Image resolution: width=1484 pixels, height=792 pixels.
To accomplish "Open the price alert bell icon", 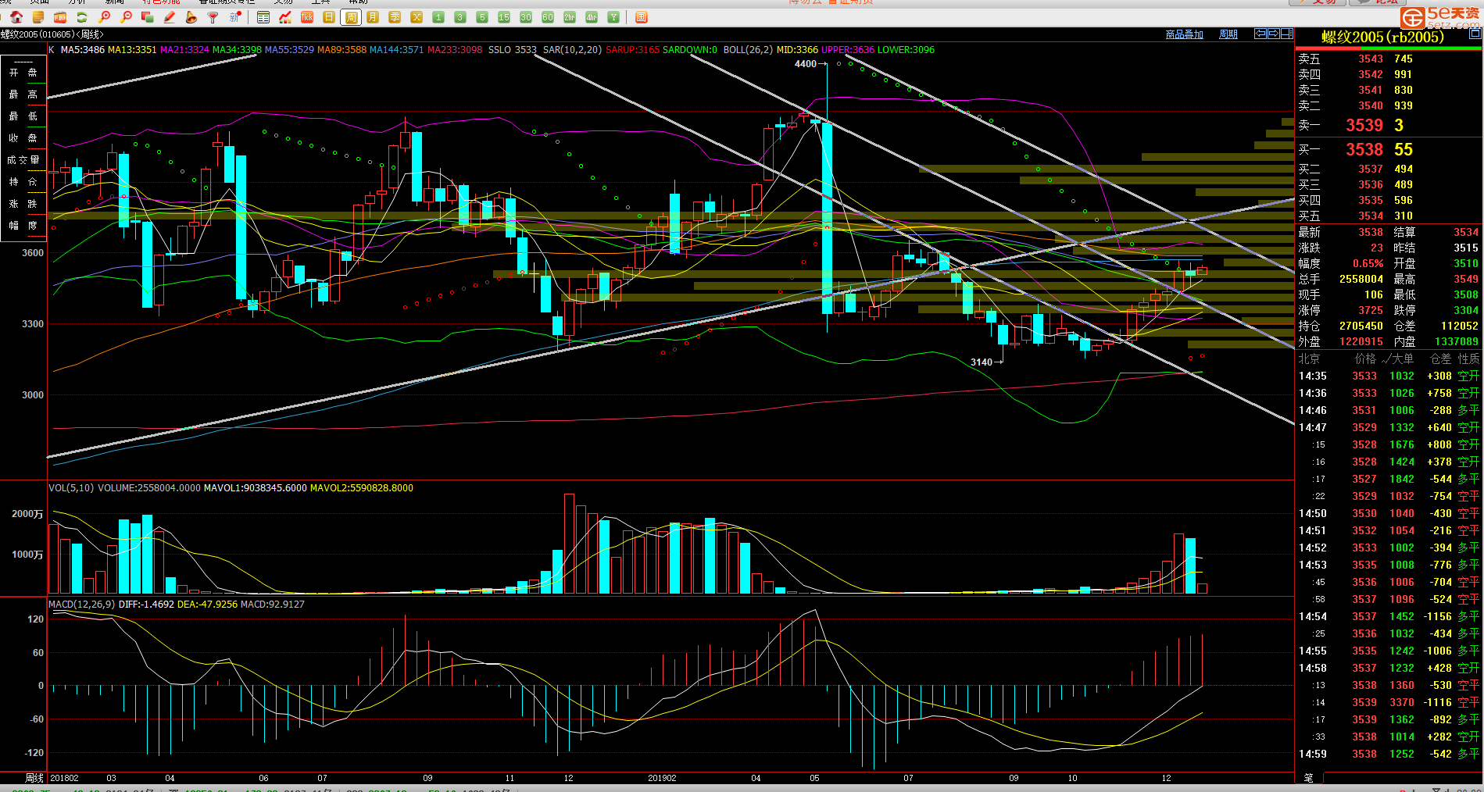I will point(191,17).
